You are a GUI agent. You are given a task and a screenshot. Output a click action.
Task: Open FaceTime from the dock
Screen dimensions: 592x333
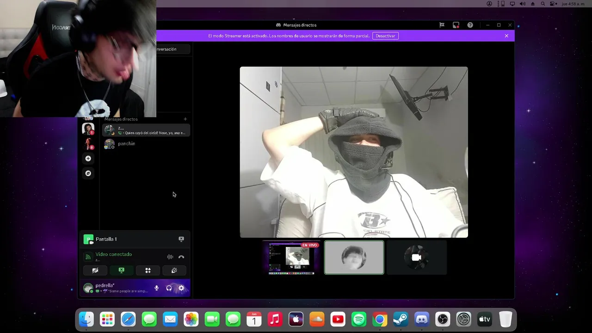(212, 319)
